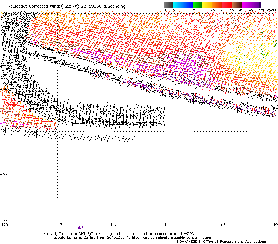278x244 pixels.
Task: Click the purple 45-50 knots legend segment
Action: coord(256,5)
